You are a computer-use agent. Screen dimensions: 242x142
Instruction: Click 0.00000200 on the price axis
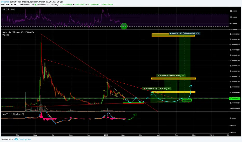tap(234, 55)
